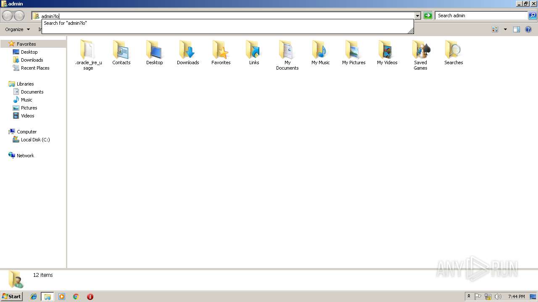
Task: Click the Show desktop button
Action: (x=533, y=297)
